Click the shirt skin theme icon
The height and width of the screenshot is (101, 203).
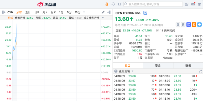pyautogui.click(x=199, y=4)
